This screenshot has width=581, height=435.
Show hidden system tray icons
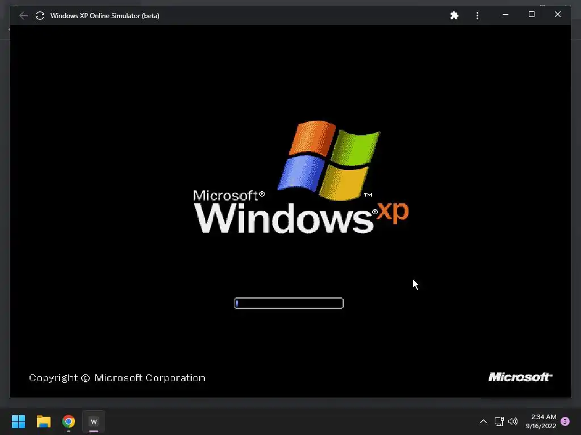(x=483, y=421)
